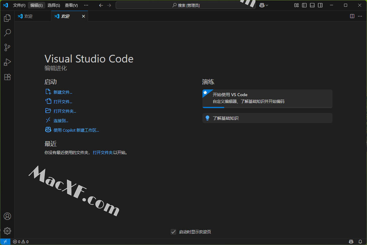
Task: Toggle the 启动时显示欢迎页 checkbox
Action: coord(173,232)
